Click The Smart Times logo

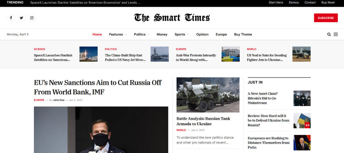click(x=172, y=18)
